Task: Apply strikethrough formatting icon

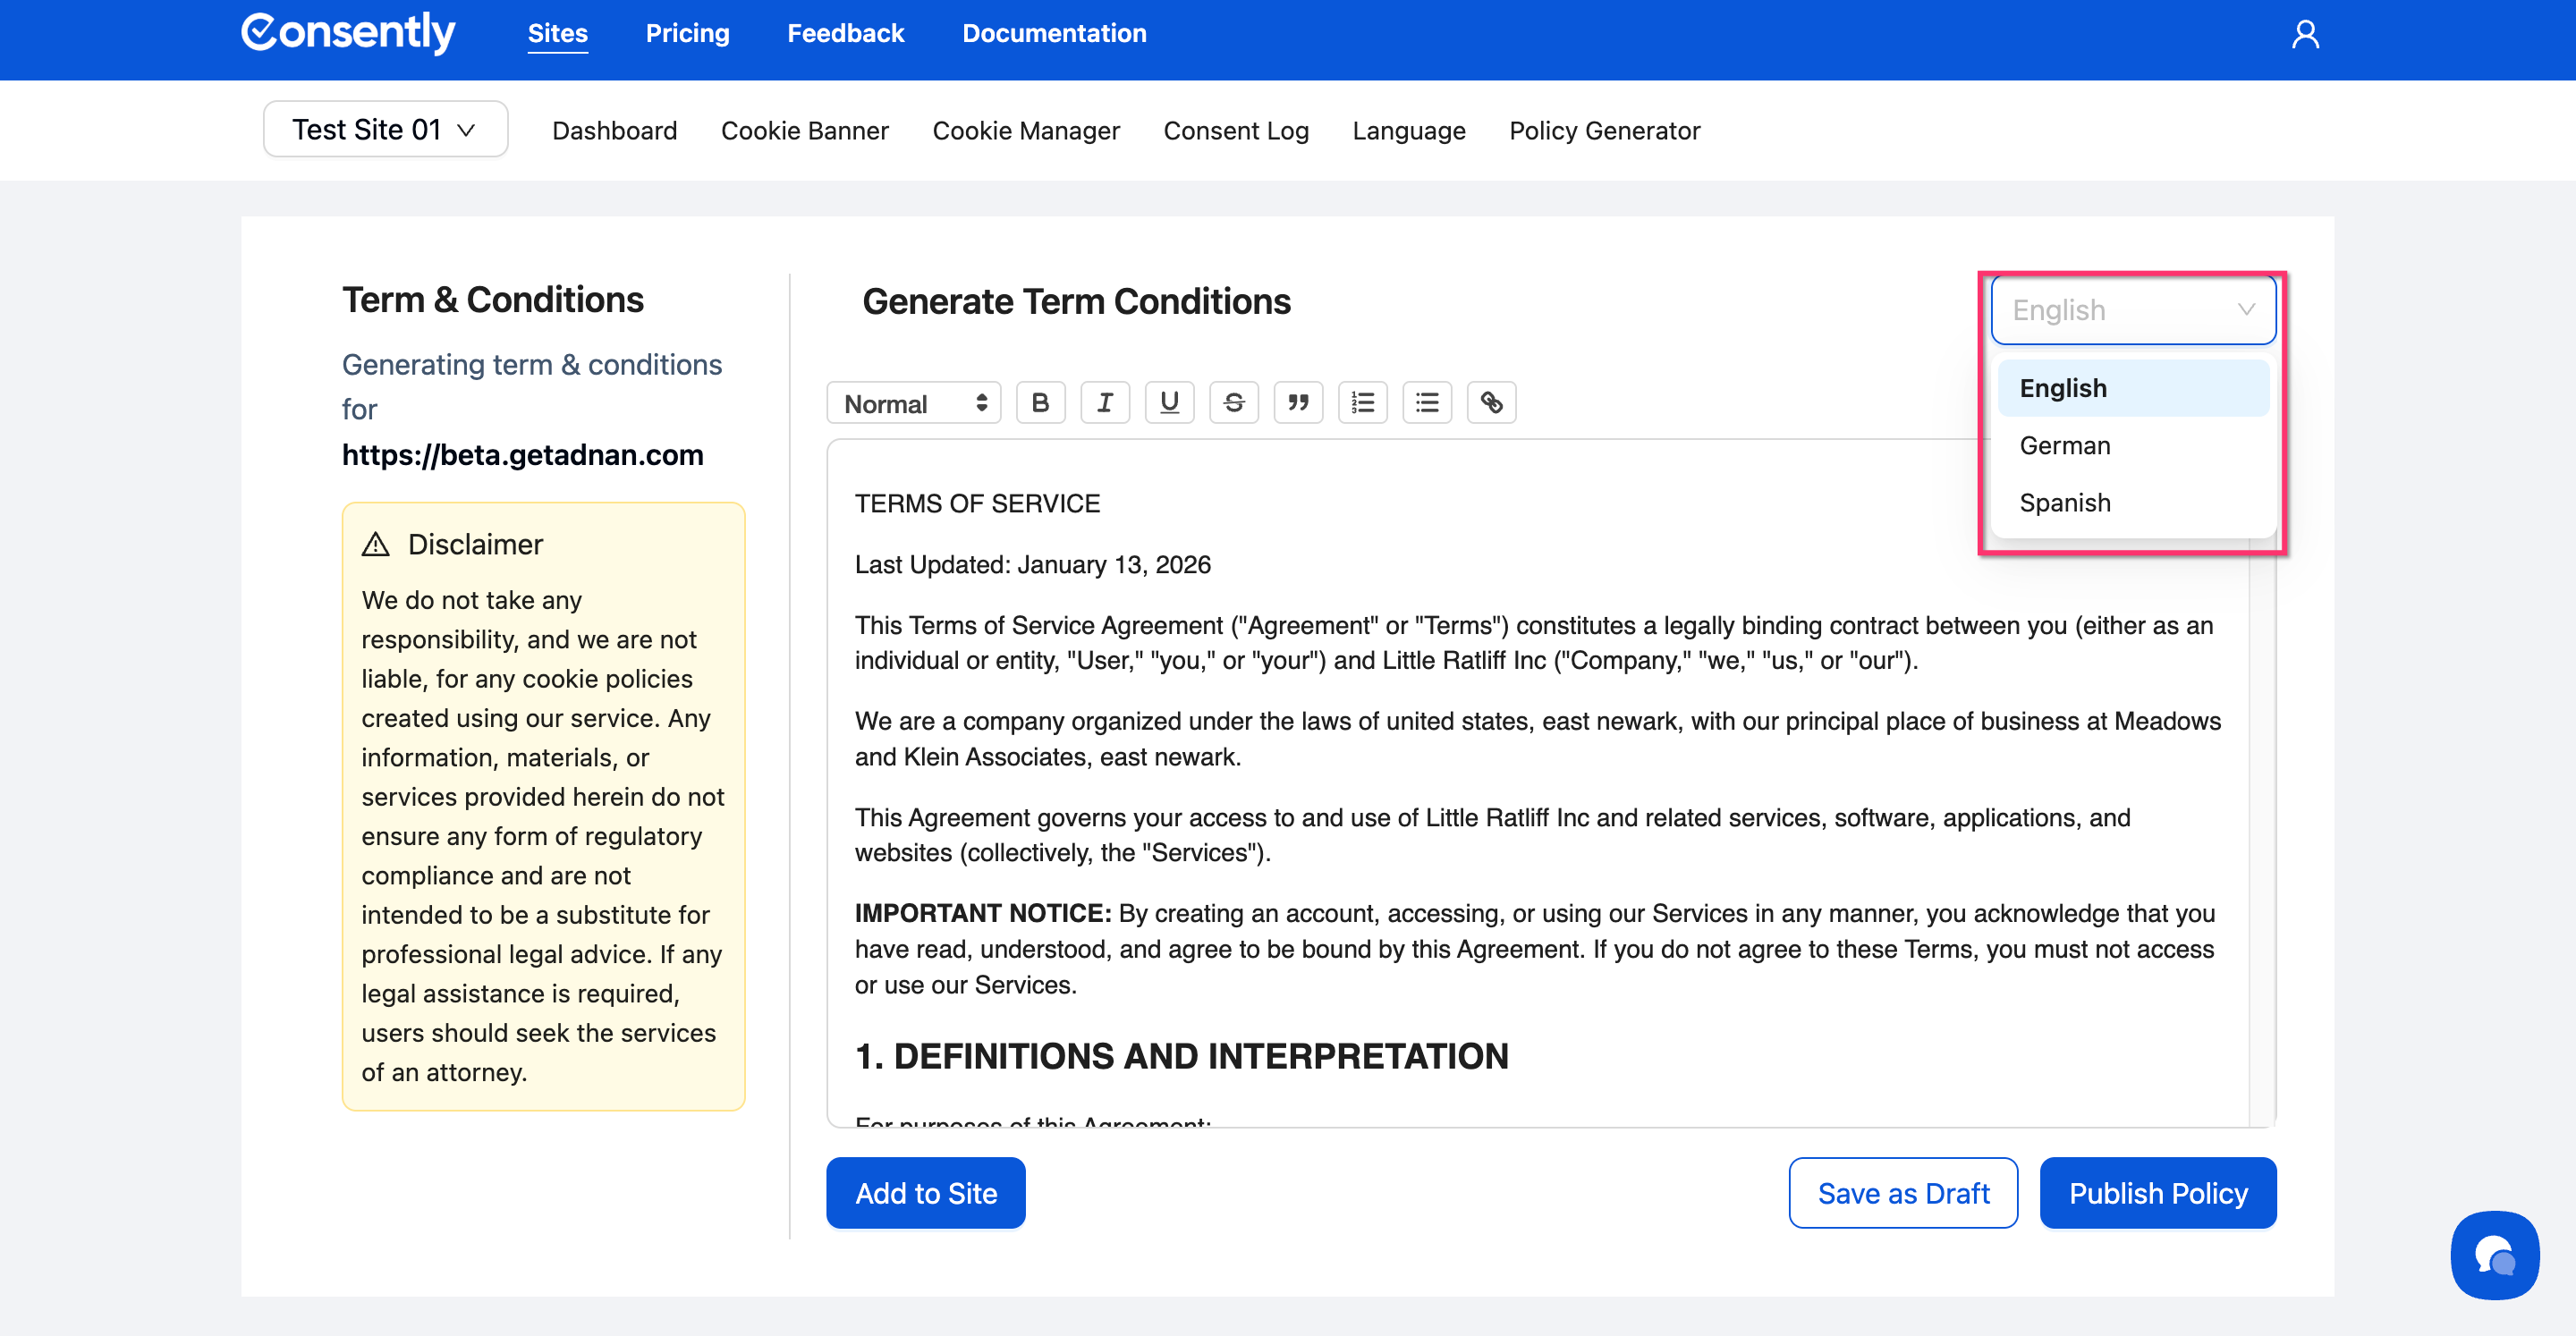Action: [x=1233, y=403]
